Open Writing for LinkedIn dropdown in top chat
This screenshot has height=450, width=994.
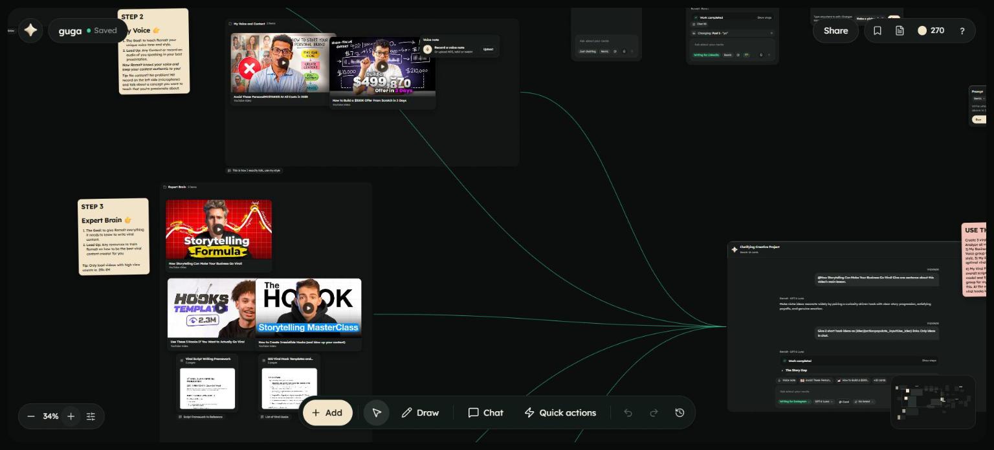[x=706, y=55]
